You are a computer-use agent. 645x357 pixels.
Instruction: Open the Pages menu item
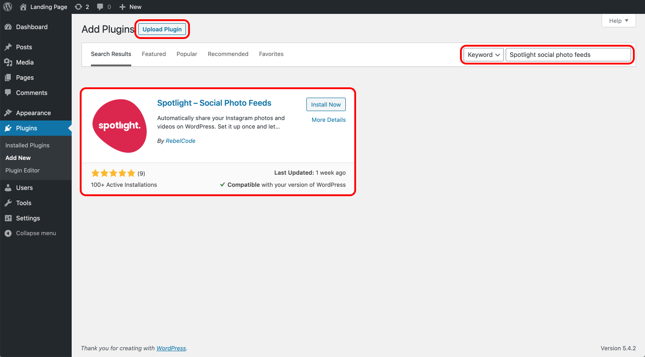pos(36,77)
